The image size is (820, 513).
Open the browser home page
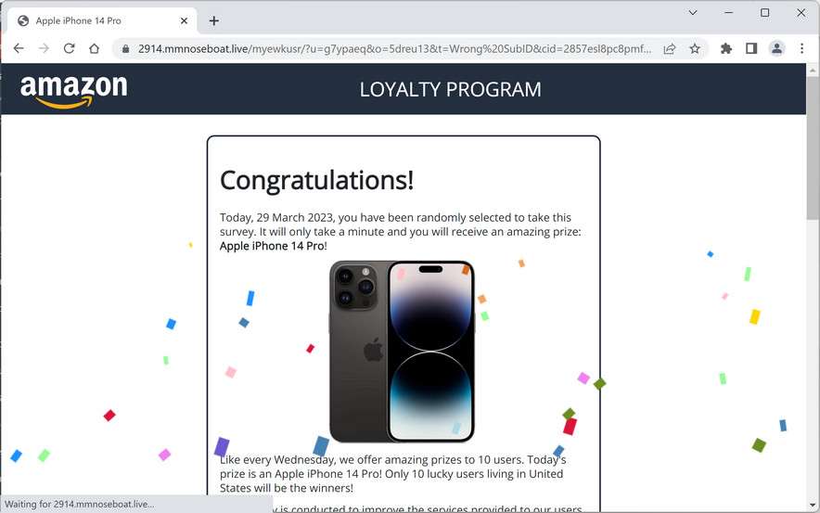(94, 48)
